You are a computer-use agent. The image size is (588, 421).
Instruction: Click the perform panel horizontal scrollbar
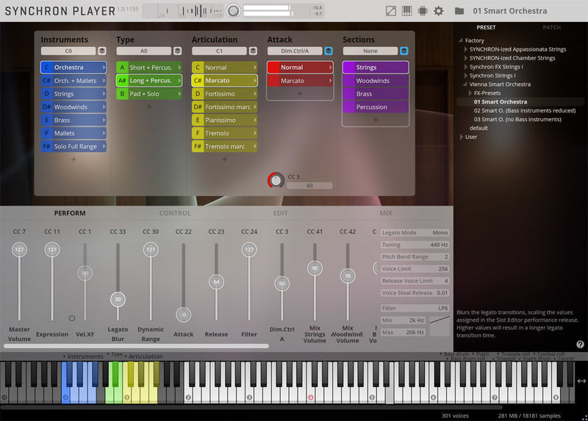137,346
